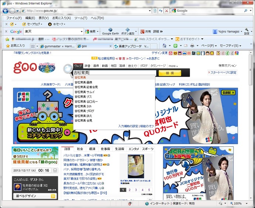255x208 pixels.
Task: Click the yellow arrow on 選べるデザイン
Action: coord(53,196)
